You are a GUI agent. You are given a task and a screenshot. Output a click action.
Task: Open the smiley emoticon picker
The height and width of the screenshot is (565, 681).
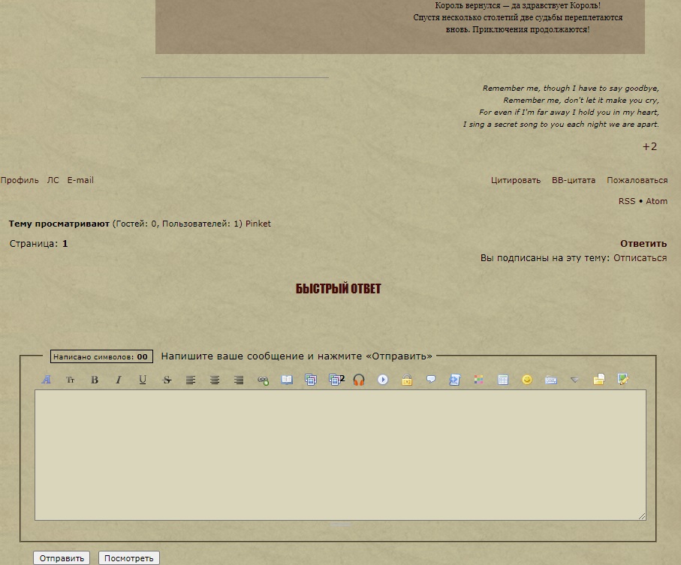click(527, 380)
